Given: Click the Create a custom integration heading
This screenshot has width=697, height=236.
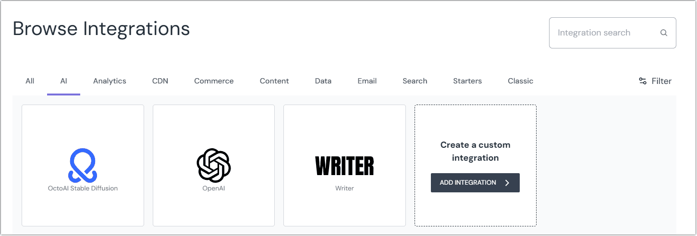Looking at the screenshot, I should [x=476, y=151].
